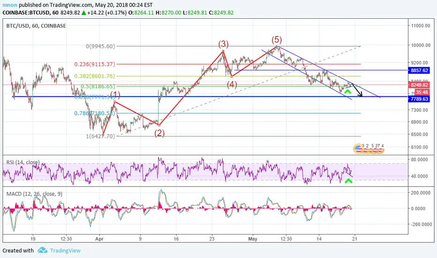Click the BTC/USD, 60, COINBASE chart legend
This screenshot has width=437, height=258.
pyautogui.click(x=36, y=26)
